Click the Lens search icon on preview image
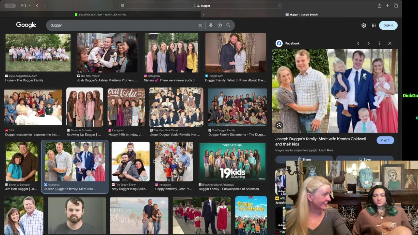Viewport: 418px width, 235px height. coord(279,125)
